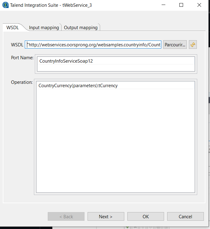Select the CountryCurrency(parameters):tCurrency operation
The image size is (210, 229).
click(x=116, y=86)
